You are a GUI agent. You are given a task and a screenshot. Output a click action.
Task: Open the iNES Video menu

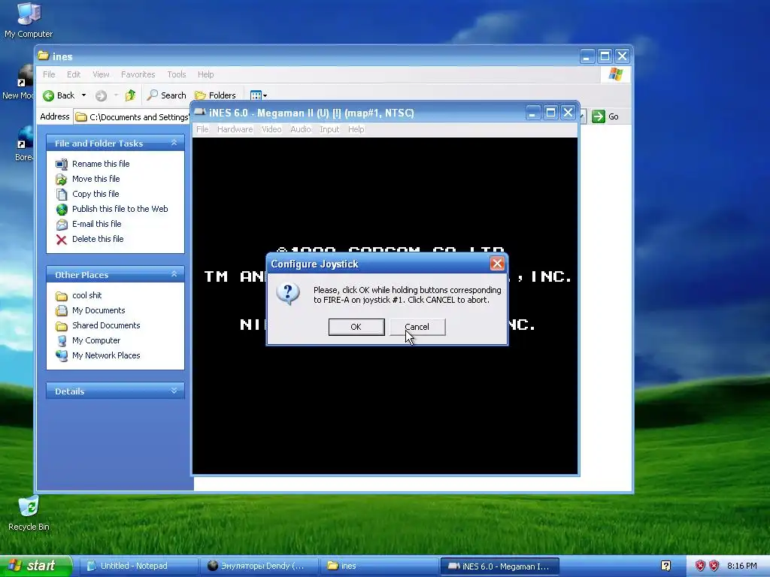(271, 129)
